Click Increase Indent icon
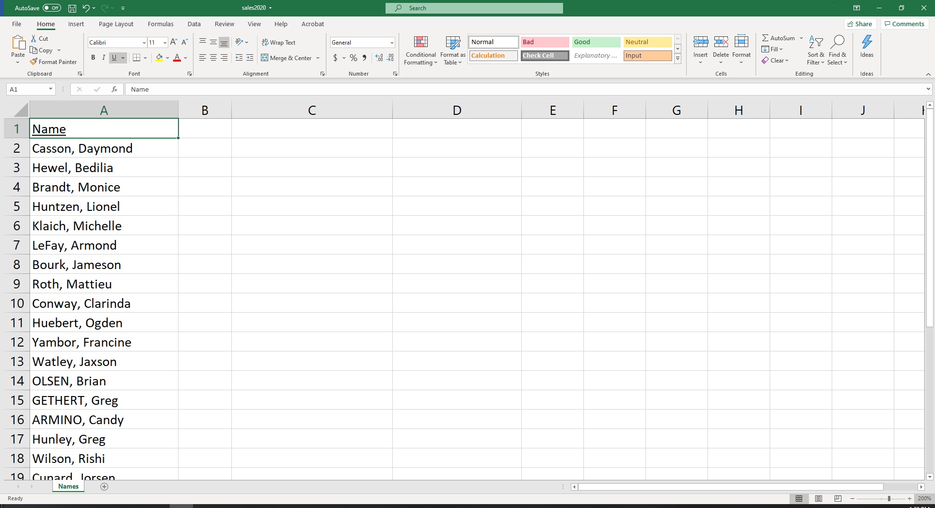Screen dimensions: 935x508 [x=250, y=58]
